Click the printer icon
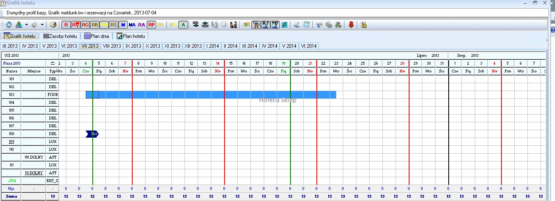The width and height of the screenshot is (555, 201). tap(35, 25)
